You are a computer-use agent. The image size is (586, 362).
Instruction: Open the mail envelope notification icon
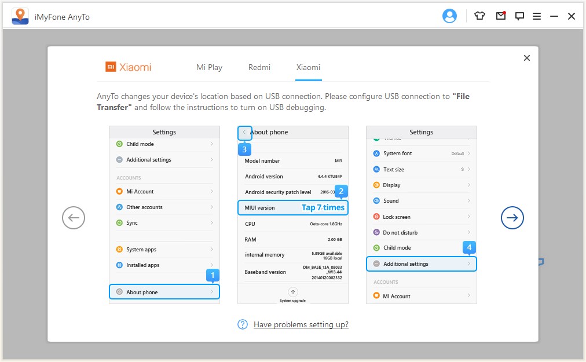pos(501,16)
